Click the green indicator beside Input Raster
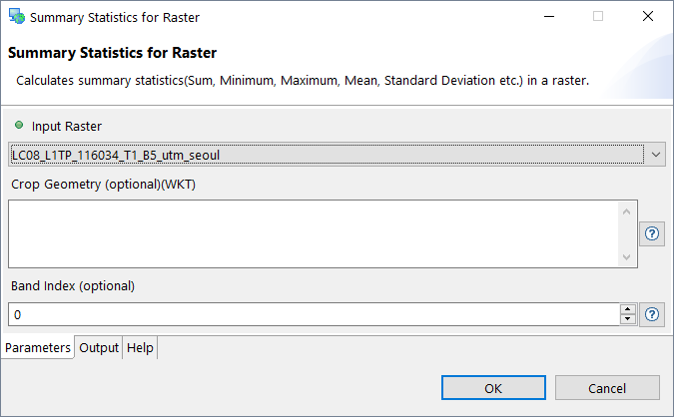This screenshot has height=417, width=674. [x=19, y=126]
